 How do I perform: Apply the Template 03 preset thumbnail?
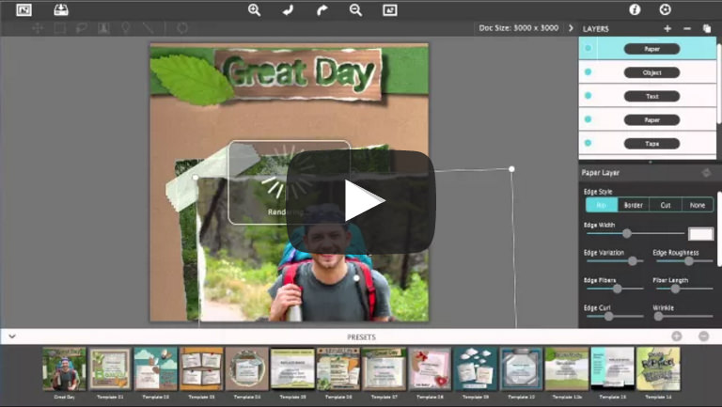point(201,368)
